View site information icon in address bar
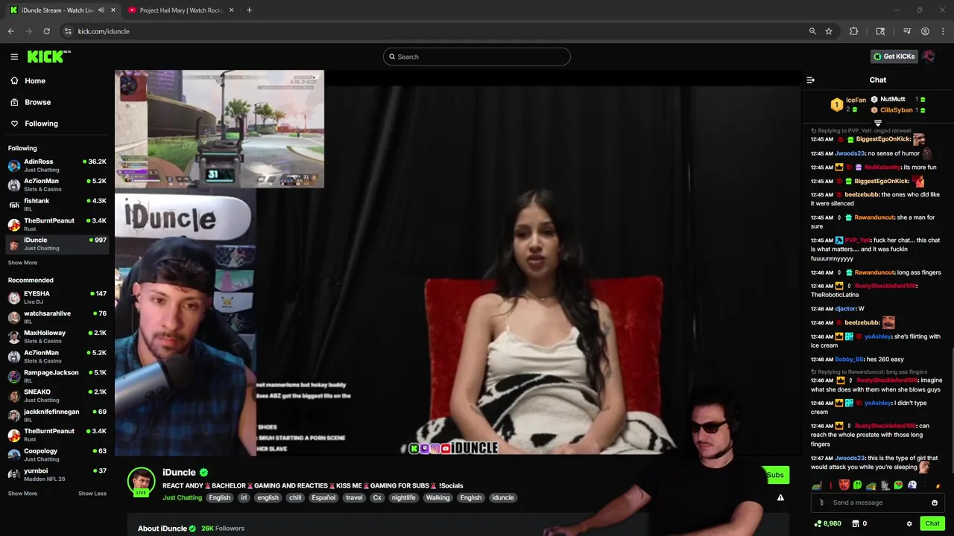The height and width of the screenshot is (536, 954). click(68, 31)
